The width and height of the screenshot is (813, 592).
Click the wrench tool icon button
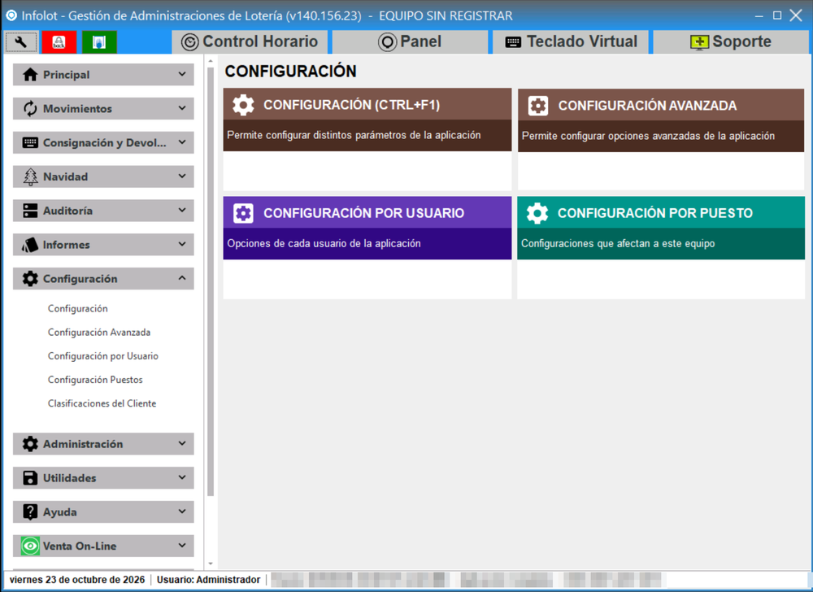[21, 42]
